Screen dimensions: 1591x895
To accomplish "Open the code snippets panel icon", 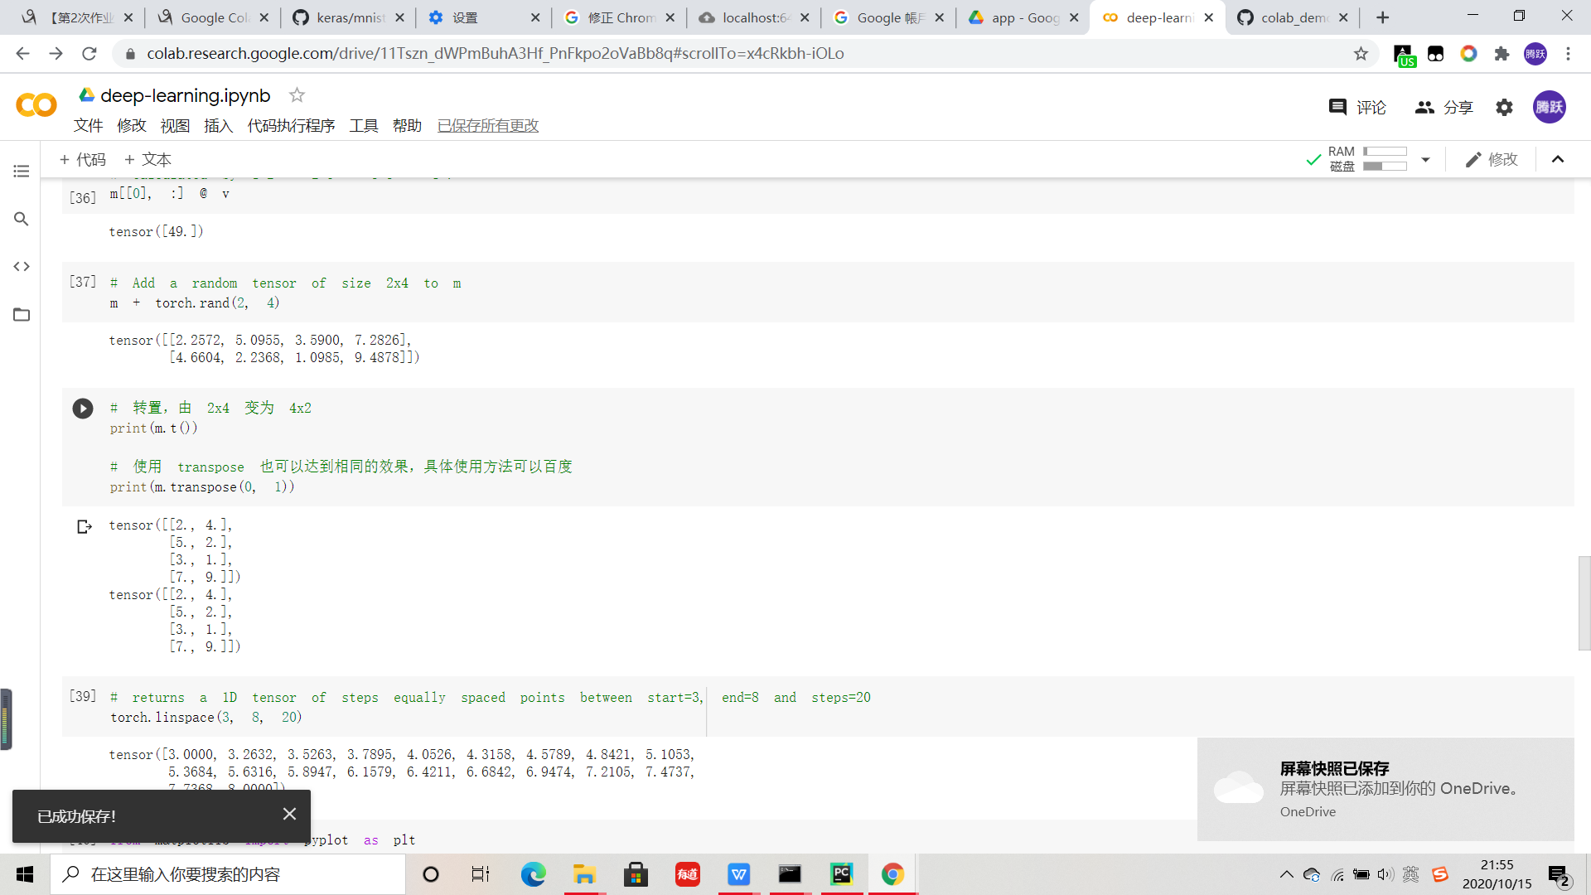I will [x=22, y=266].
